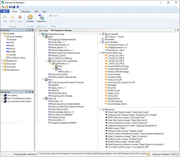Switch to the Start Page document tab

pyautogui.click(x=43, y=30)
